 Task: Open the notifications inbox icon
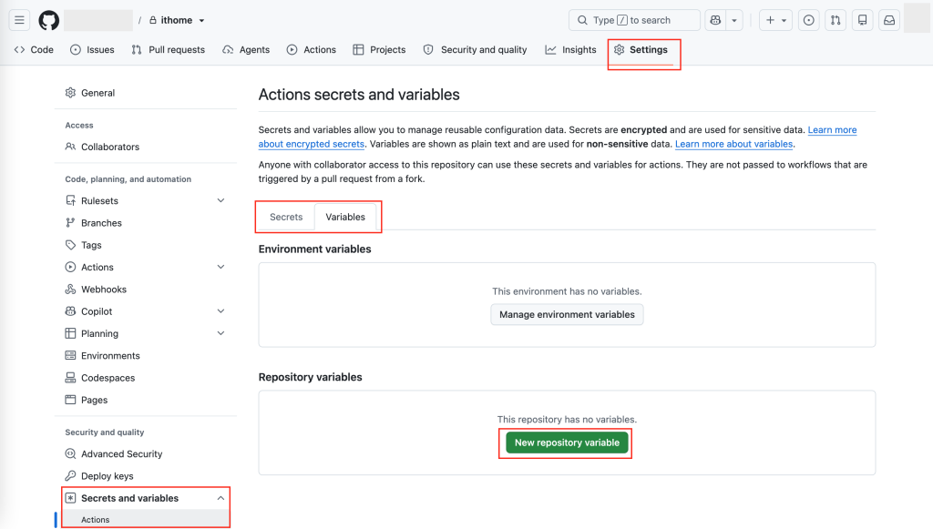pyautogui.click(x=889, y=20)
